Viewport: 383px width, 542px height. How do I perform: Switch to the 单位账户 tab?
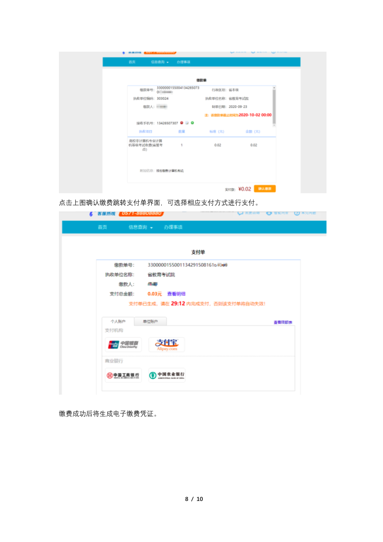point(151,322)
